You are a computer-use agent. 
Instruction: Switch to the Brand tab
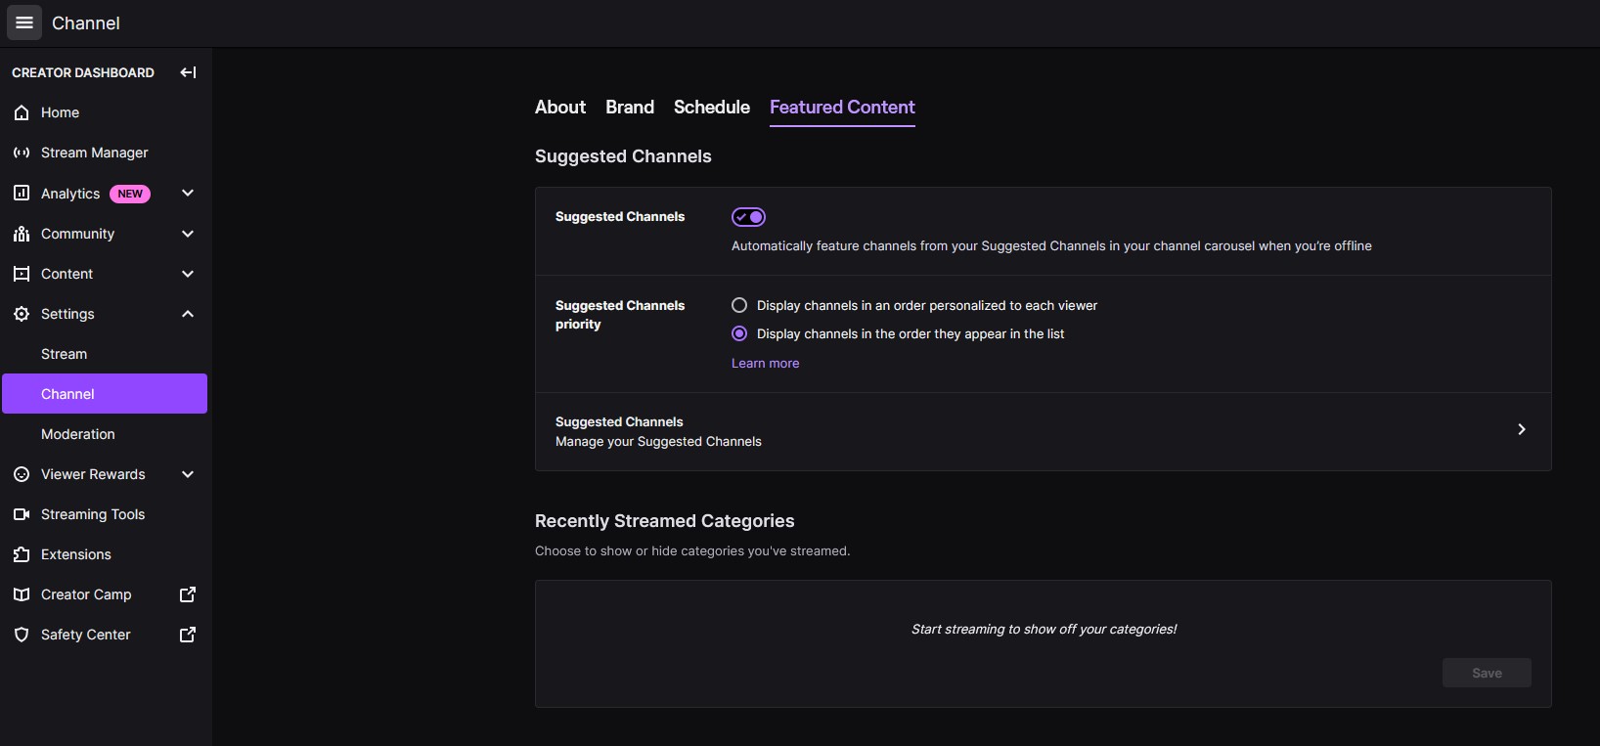630,108
